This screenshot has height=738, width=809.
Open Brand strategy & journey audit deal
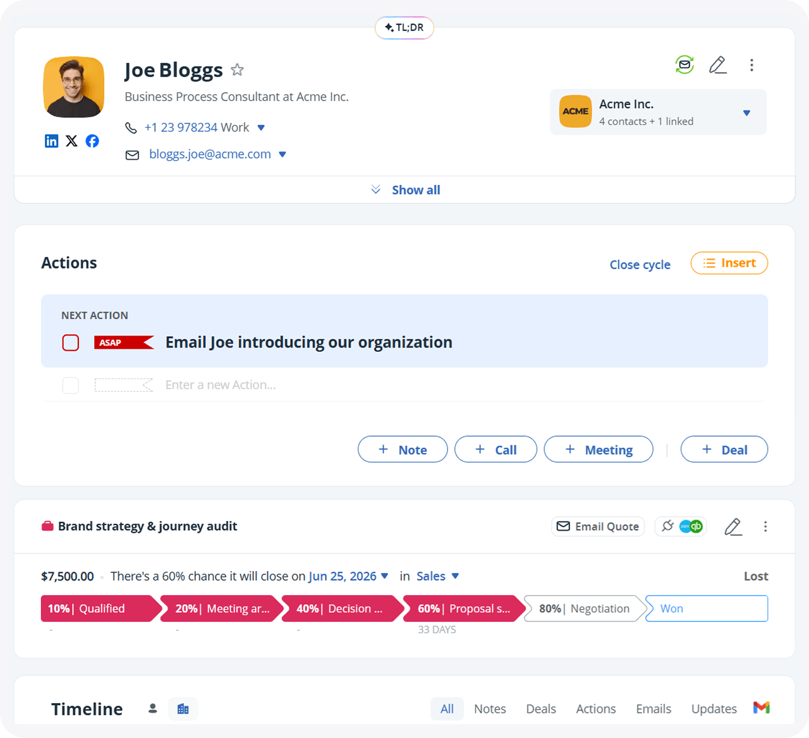click(x=148, y=526)
